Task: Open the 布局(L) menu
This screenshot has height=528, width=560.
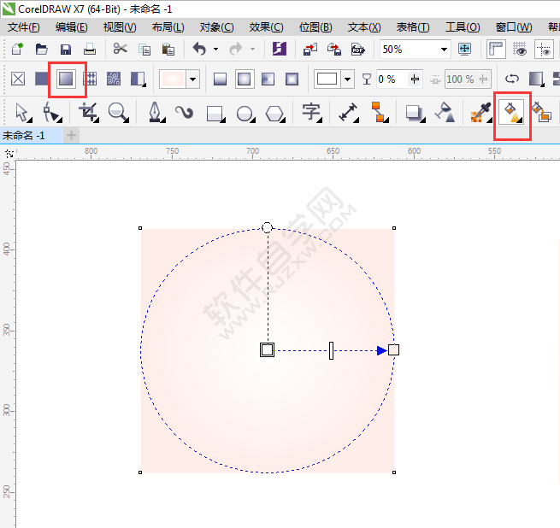Action: 168,27
